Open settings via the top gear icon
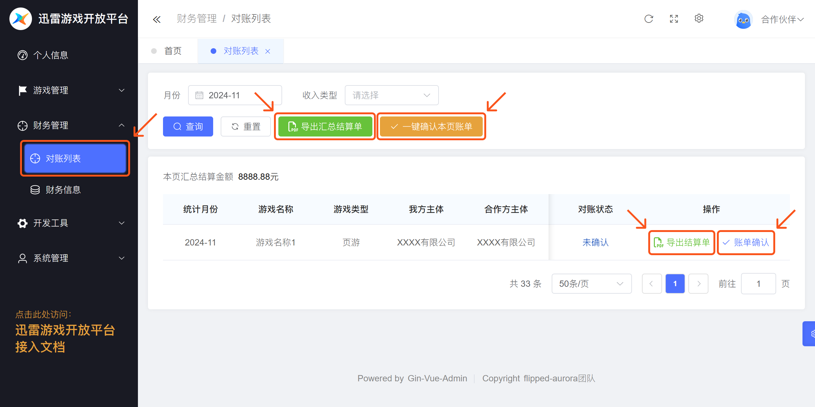This screenshot has width=815, height=407. (699, 18)
